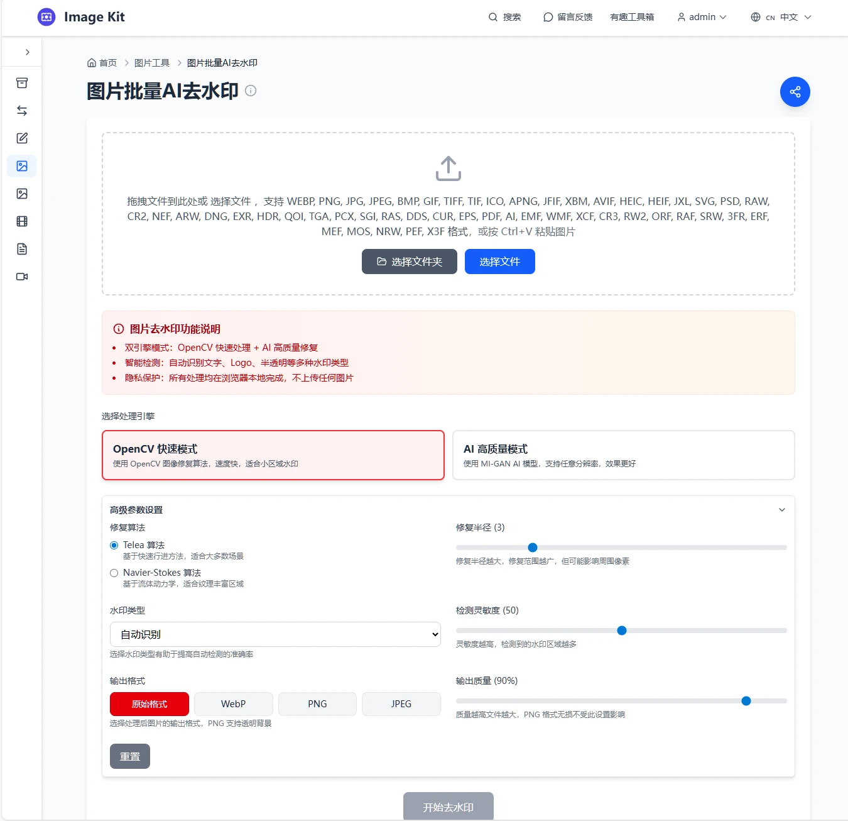Open the video tools sidebar icon
Screen dimensions: 848x821
(22, 277)
